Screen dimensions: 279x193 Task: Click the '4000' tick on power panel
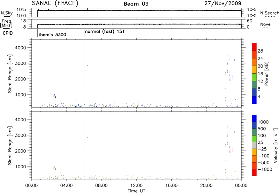pyautogui.click(x=21, y=48)
